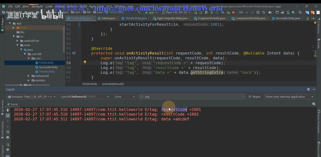This screenshot has height=157, width=321.
Task: Toggle the Gradle tool window
Action: pyautogui.click(x=319, y=44)
